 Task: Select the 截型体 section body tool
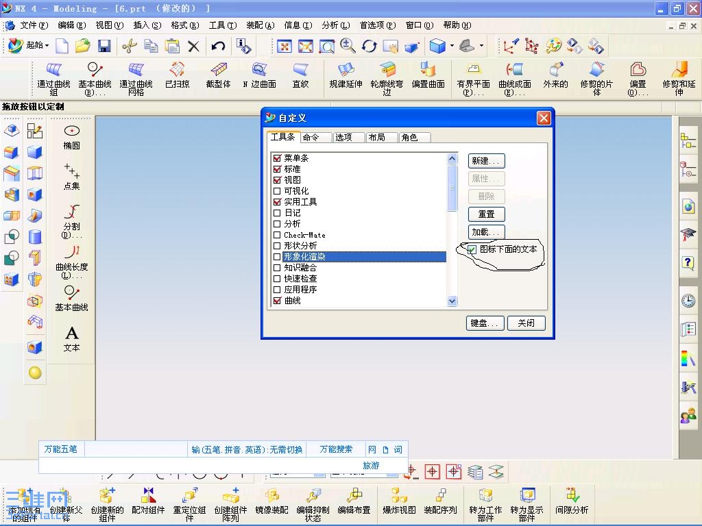218,75
